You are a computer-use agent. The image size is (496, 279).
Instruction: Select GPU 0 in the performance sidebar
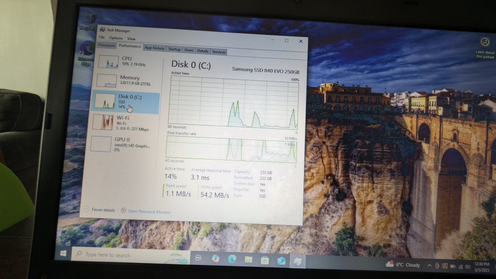click(123, 144)
